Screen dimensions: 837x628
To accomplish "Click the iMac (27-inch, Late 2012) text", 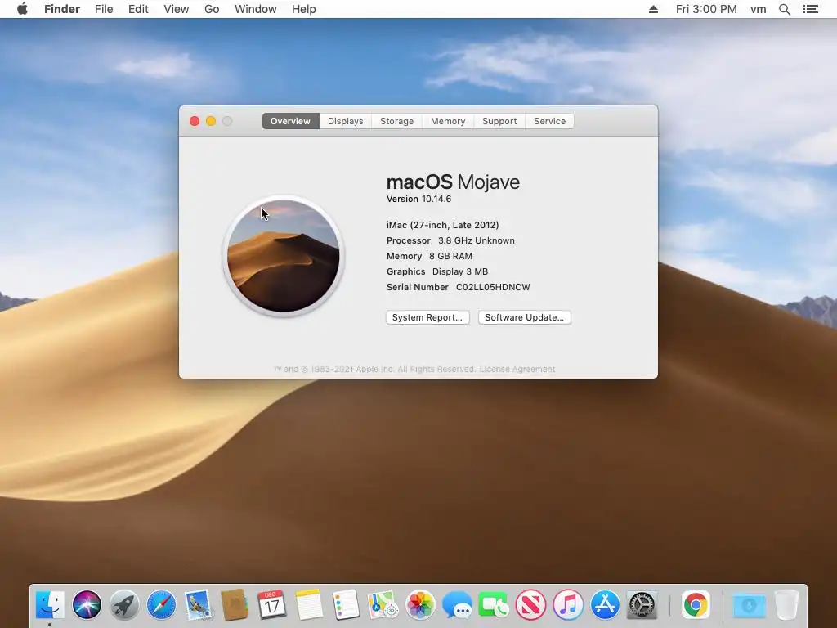I will click(442, 225).
